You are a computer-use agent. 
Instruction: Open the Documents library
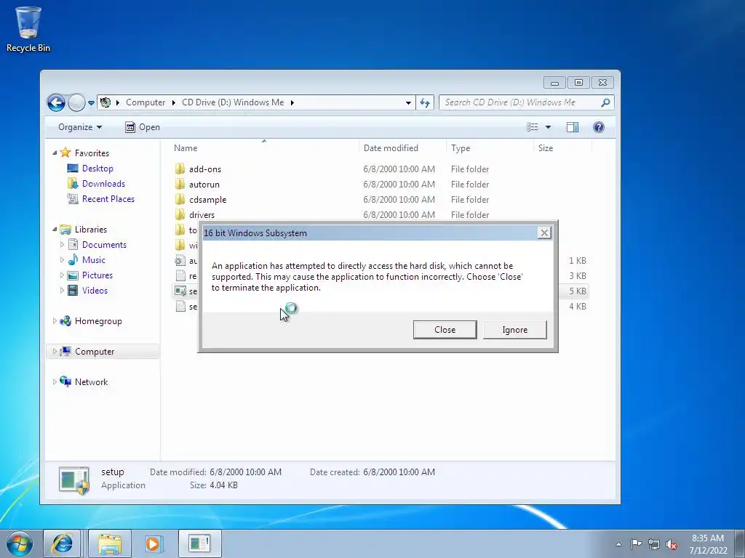[x=104, y=245]
